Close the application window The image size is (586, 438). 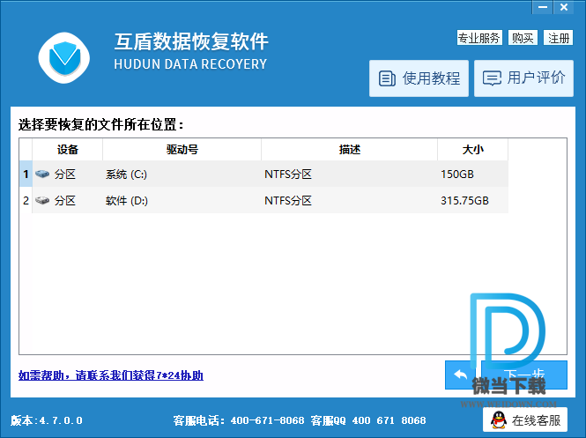(564, 7)
